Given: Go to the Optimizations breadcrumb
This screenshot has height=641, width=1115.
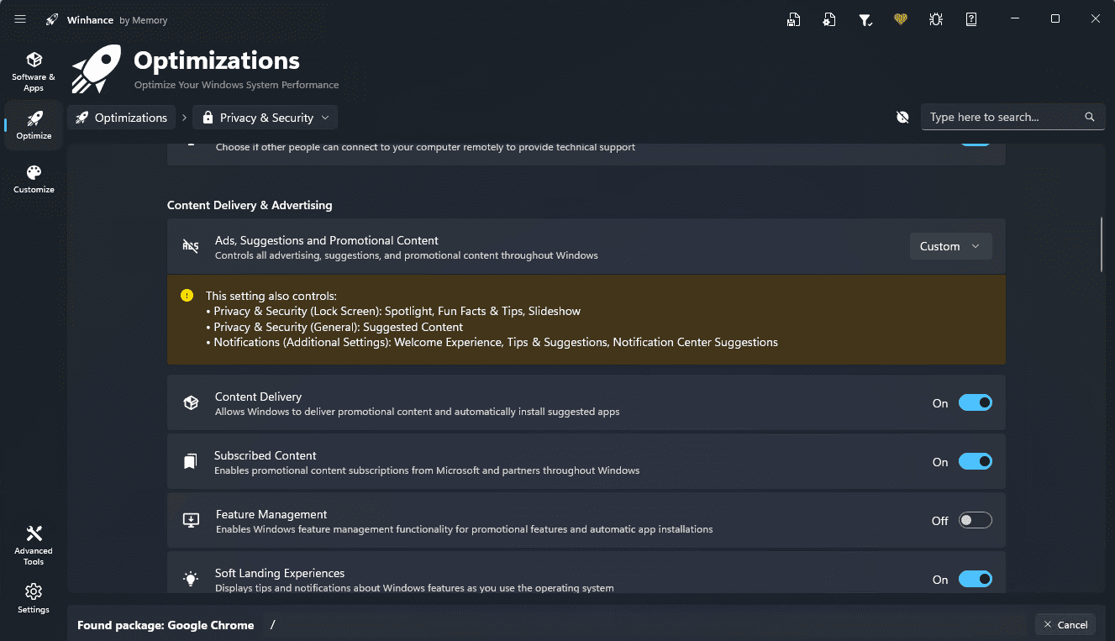Looking at the screenshot, I should coord(122,118).
